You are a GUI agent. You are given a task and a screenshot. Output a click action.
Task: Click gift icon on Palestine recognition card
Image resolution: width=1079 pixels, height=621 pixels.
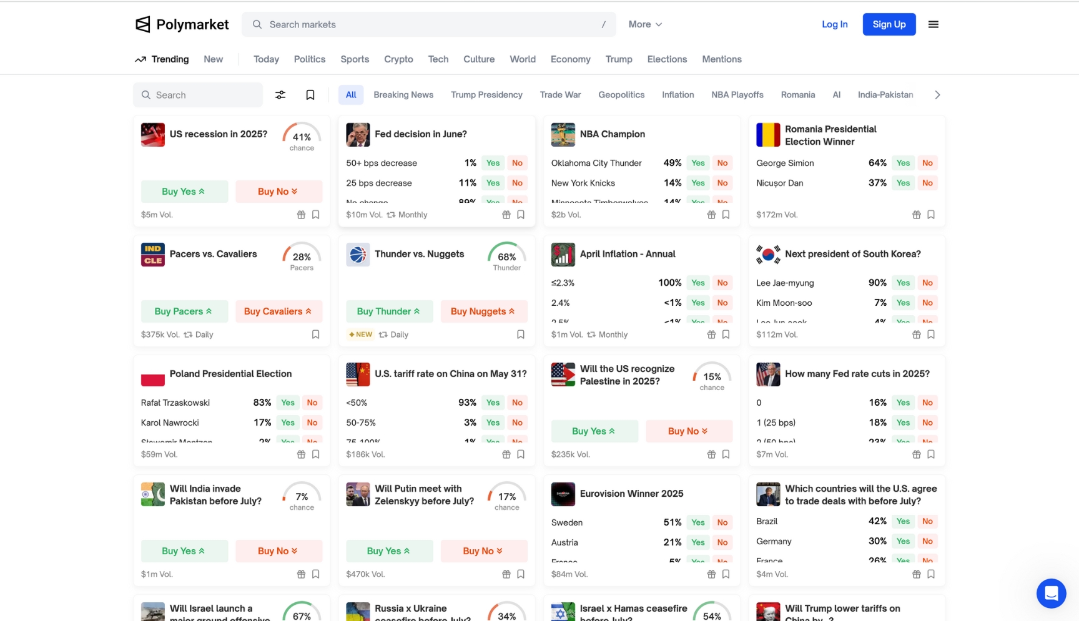(711, 454)
